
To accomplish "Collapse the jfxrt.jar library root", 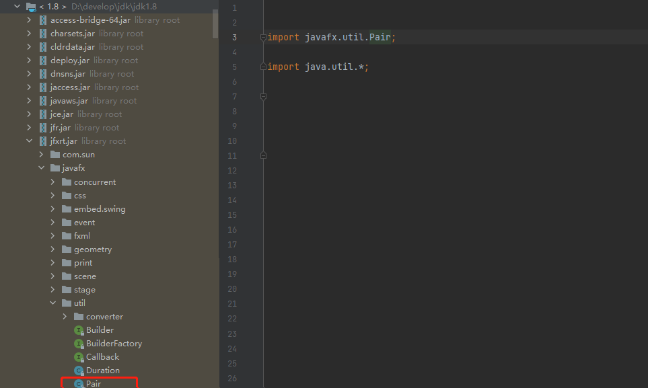I will 30,141.
